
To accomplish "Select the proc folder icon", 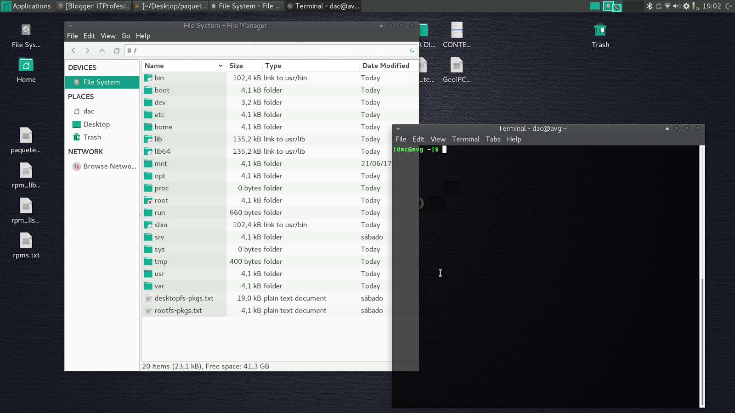I will click(x=148, y=188).
